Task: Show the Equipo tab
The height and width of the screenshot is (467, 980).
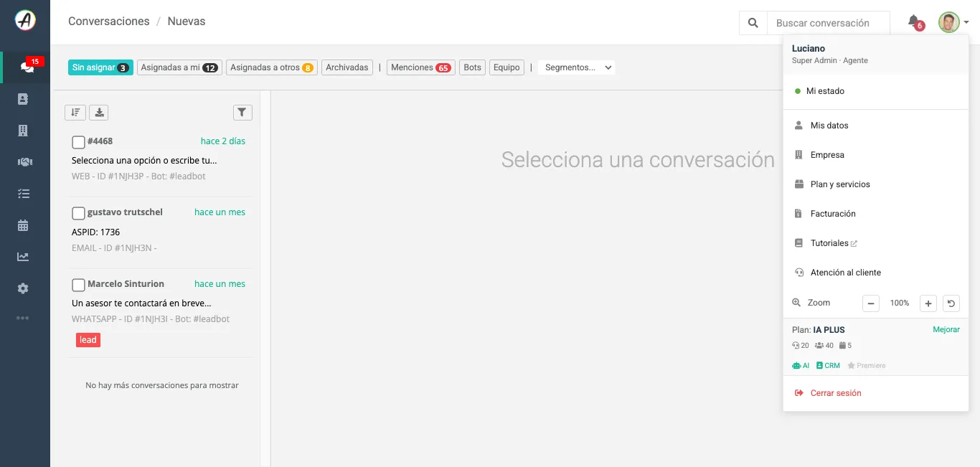Action: [507, 67]
